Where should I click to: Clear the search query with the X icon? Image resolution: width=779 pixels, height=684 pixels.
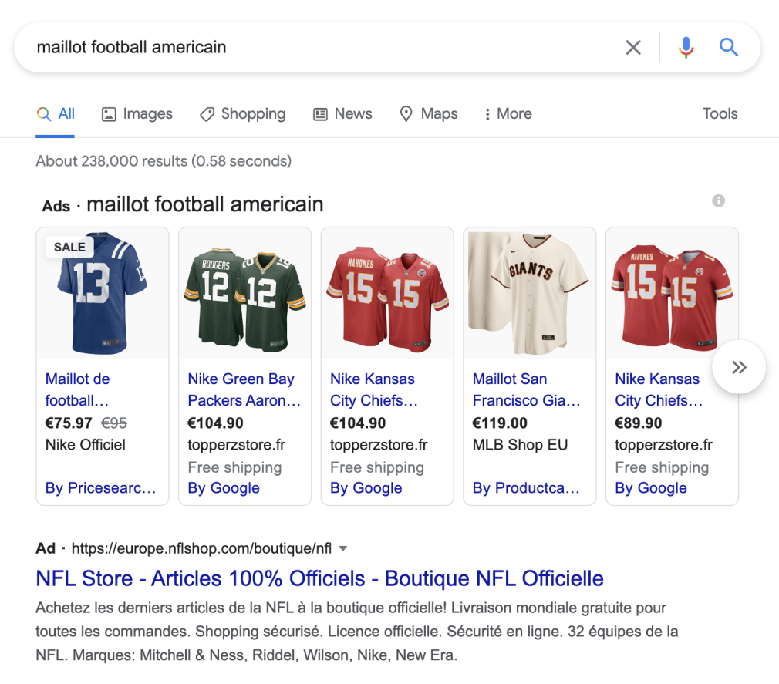pos(632,48)
